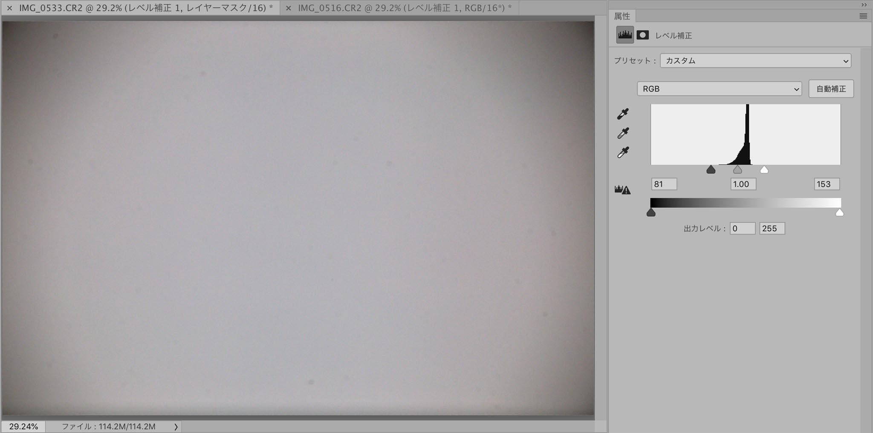The height and width of the screenshot is (433, 873).
Task: Click the levels histogram adjustment icon
Action: [x=625, y=35]
